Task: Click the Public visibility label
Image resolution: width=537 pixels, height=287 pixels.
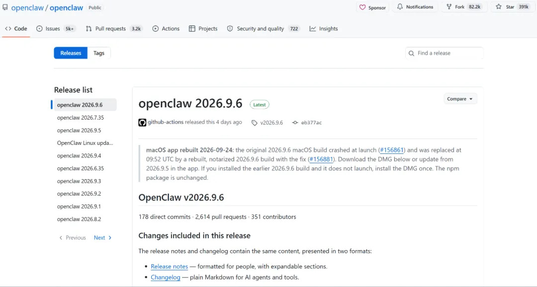Action: pos(95,7)
